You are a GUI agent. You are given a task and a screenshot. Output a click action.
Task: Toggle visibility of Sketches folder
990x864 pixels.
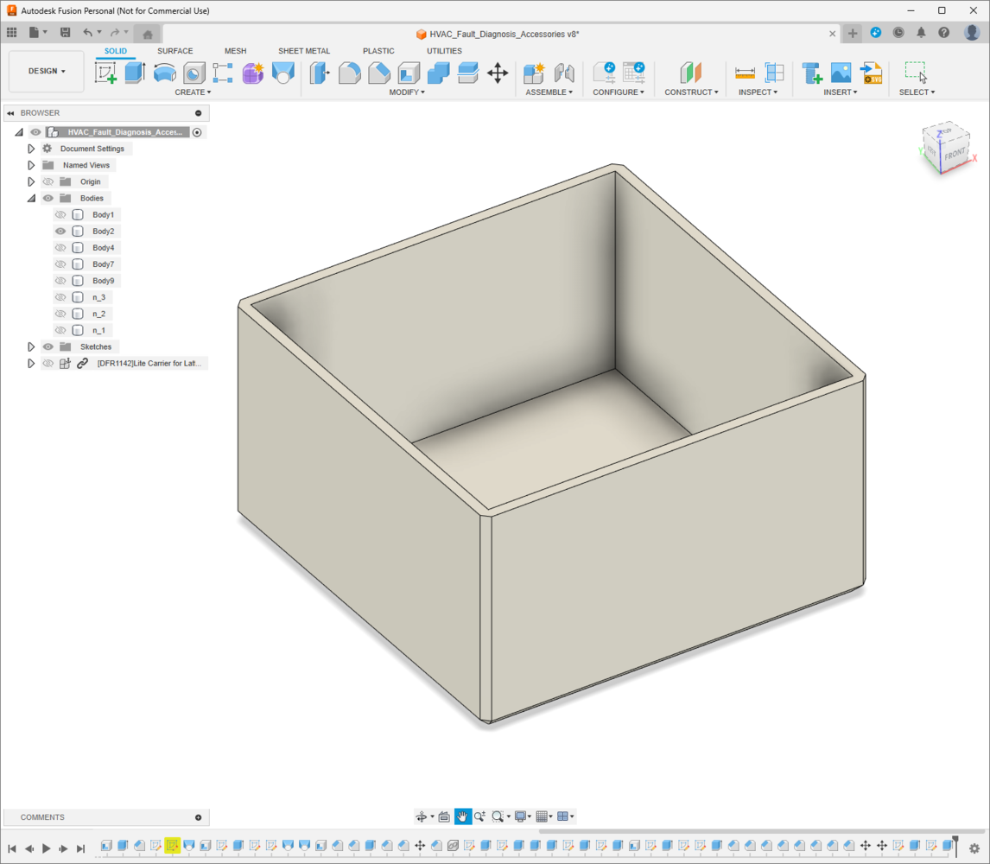click(x=48, y=346)
